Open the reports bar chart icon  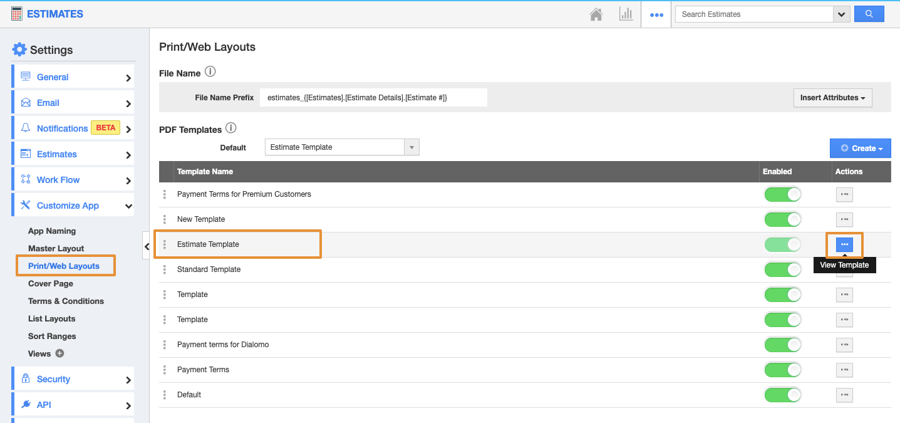[626, 14]
